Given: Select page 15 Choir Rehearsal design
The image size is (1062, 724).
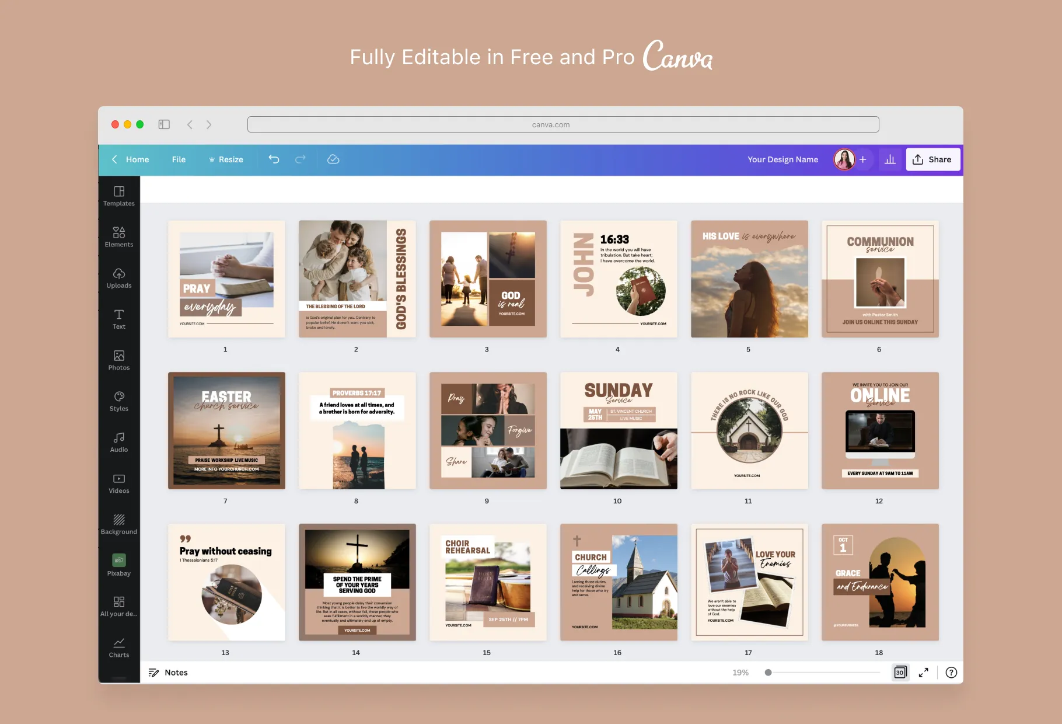Looking at the screenshot, I should pyautogui.click(x=488, y=582).
